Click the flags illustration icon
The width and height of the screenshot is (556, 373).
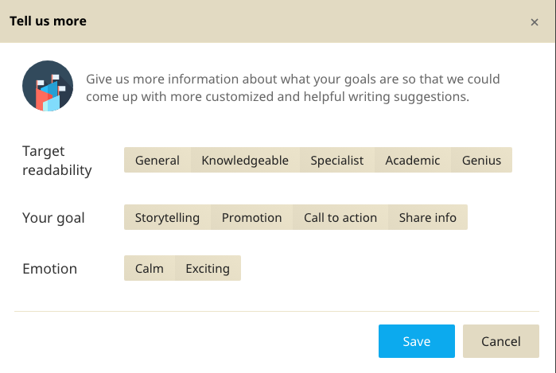click(x=48, y=86)
